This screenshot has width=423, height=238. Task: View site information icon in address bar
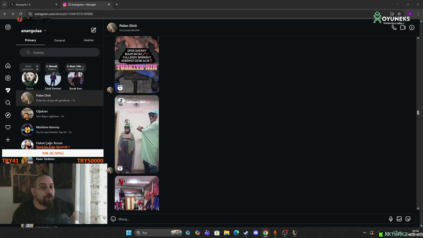pyautogui.click(x=30, y=14)
